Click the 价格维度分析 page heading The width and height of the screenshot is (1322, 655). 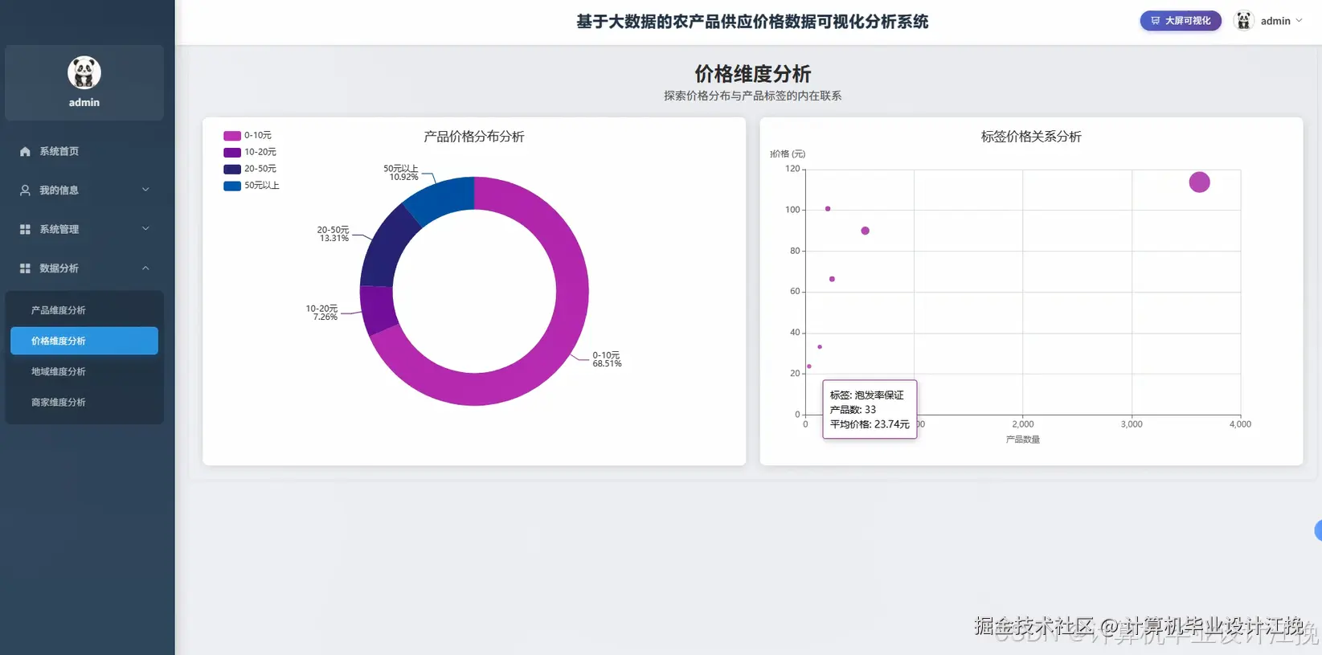[x=753, y=74]
